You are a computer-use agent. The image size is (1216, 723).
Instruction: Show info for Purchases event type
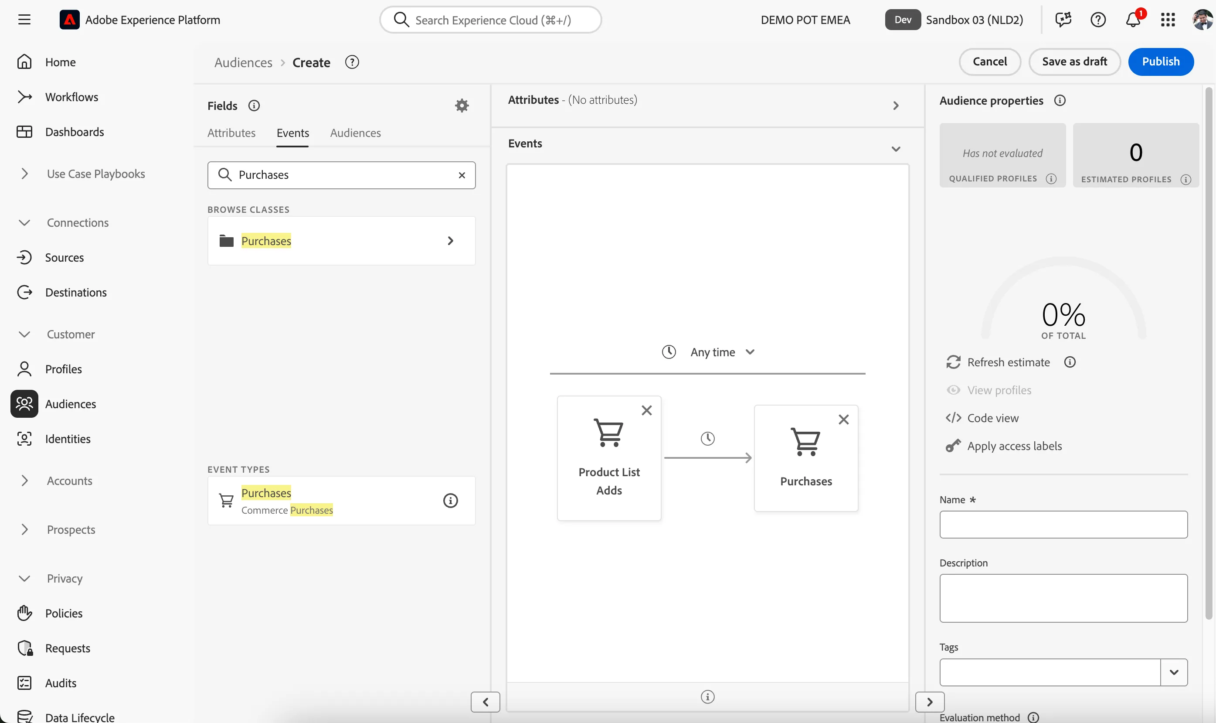(450, 500)
